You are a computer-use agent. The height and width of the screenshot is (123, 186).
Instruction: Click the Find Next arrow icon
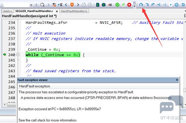click(x=48, y=5)
